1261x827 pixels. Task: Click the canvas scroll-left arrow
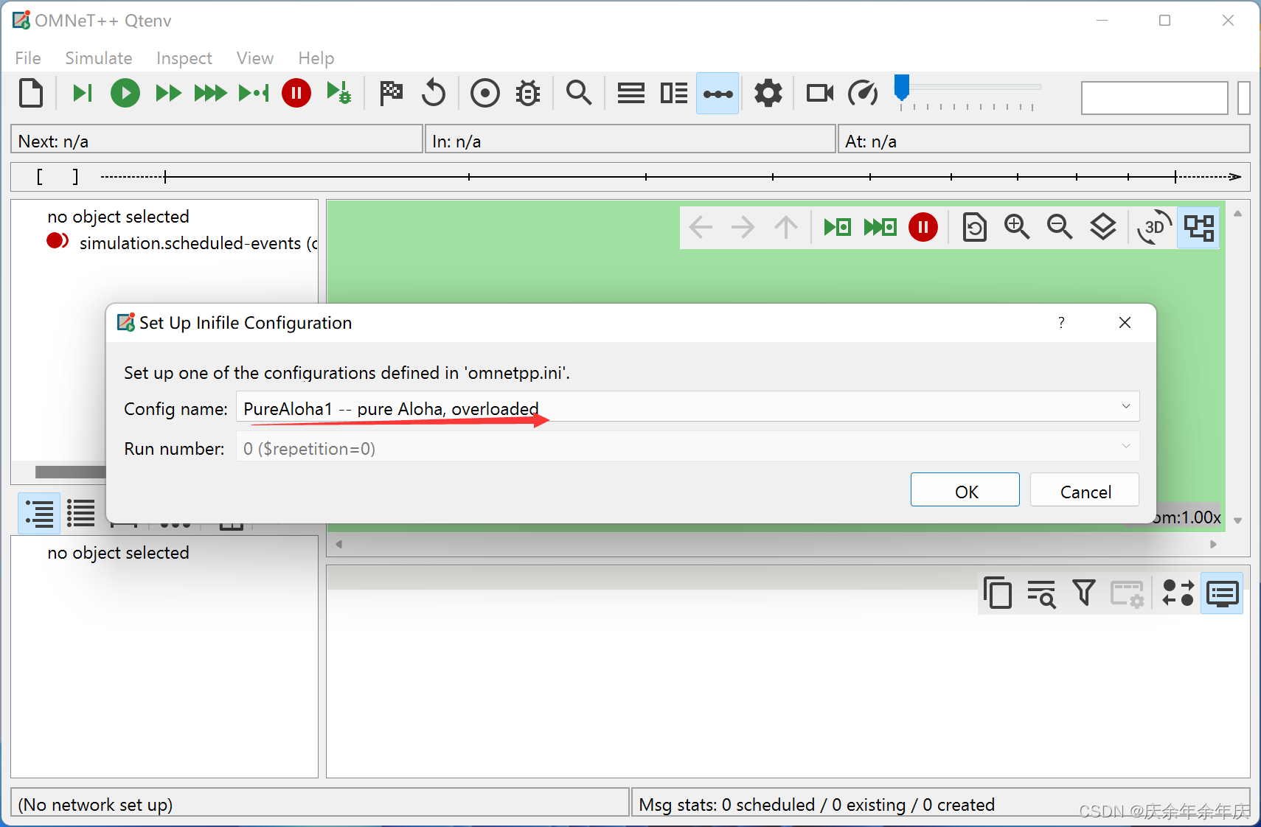pos(339,544)
